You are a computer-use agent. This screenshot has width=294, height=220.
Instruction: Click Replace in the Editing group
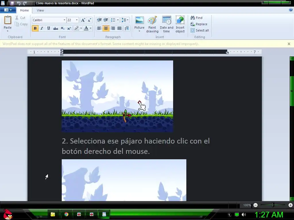pos(199,24)
